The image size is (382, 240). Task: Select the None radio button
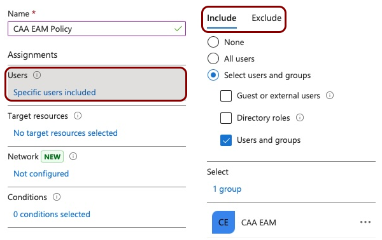click(213, 42)
